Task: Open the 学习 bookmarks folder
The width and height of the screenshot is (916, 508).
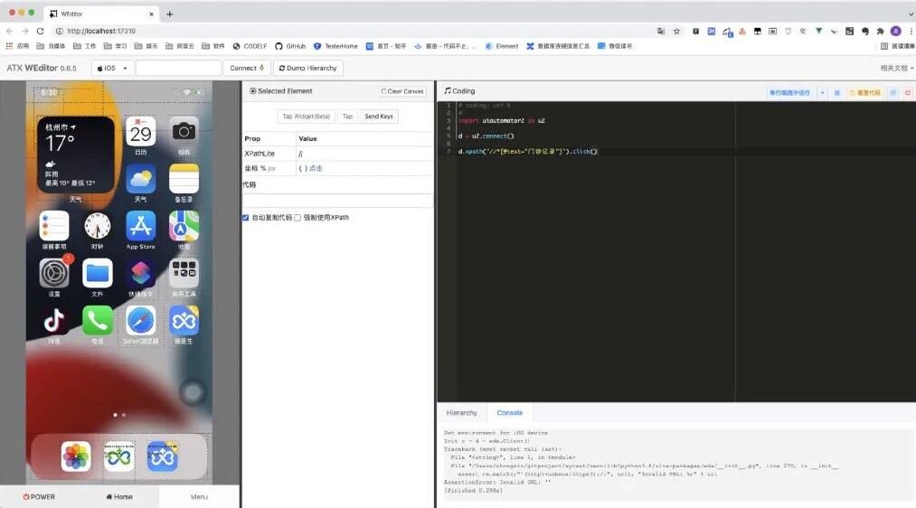Action: pyautogui.click(x=115, y=46)
